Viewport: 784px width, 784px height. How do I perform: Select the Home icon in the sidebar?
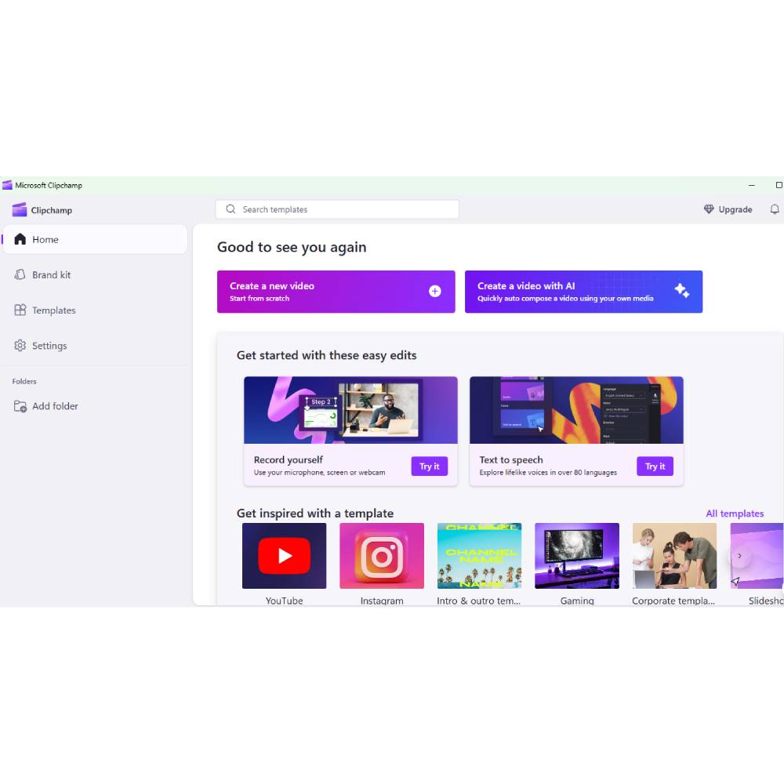tap(20, 239)
